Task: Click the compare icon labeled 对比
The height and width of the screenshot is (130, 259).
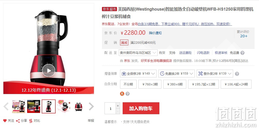Action: click(x=31, y=121)
